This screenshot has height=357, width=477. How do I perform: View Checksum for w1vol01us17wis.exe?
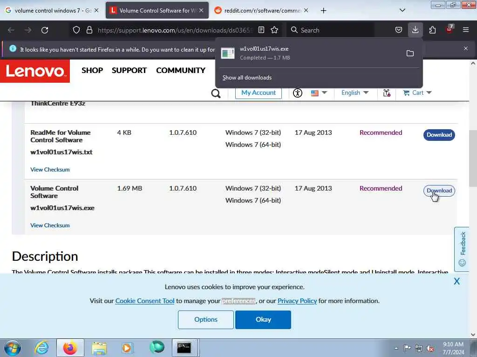[50, 225]
